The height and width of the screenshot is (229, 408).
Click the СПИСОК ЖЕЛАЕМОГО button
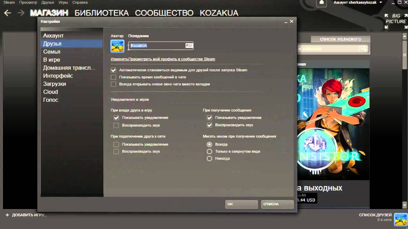pos(340,39)
